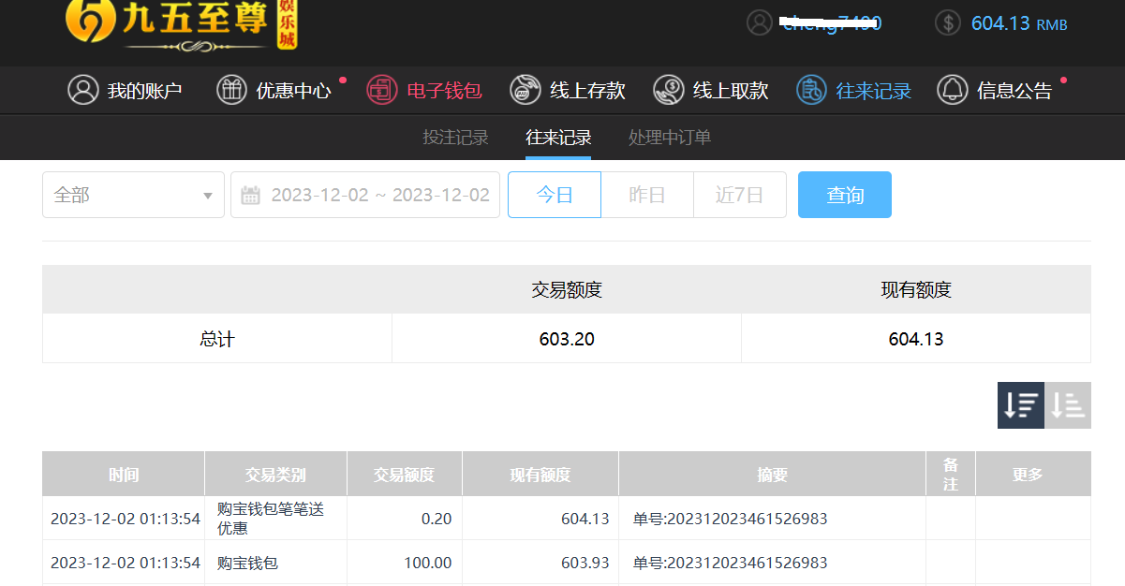1125x586 pixels.
Task: Click the 我的账户 person icon
Action: pos(83,90)
